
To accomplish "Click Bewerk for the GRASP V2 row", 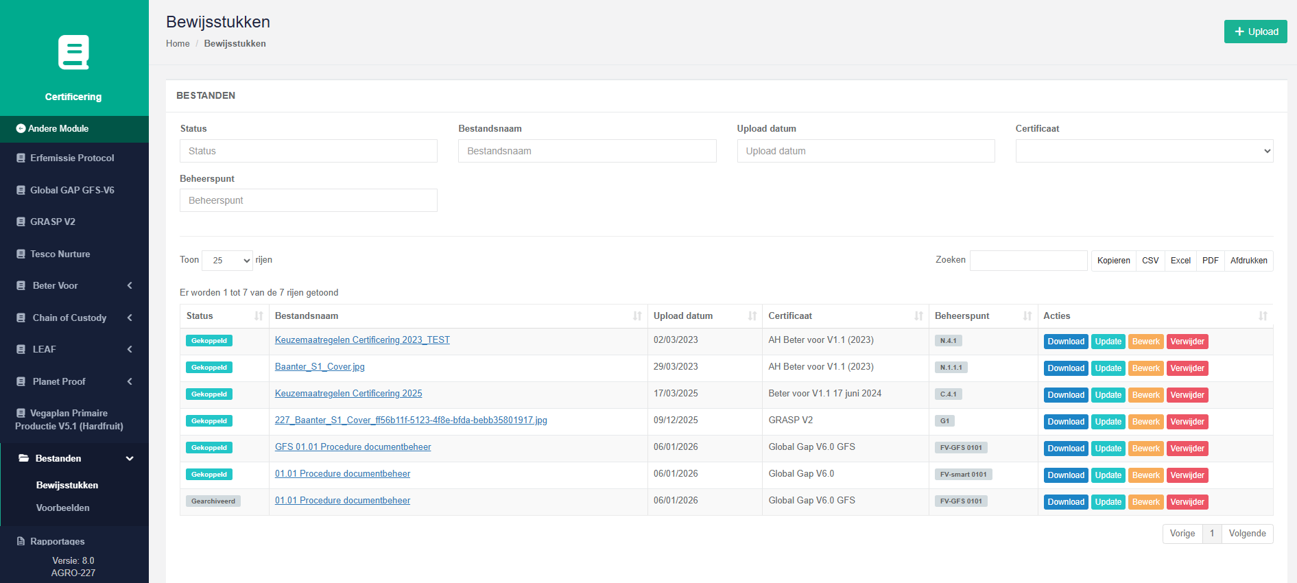I will click(x=1146, y=422).
